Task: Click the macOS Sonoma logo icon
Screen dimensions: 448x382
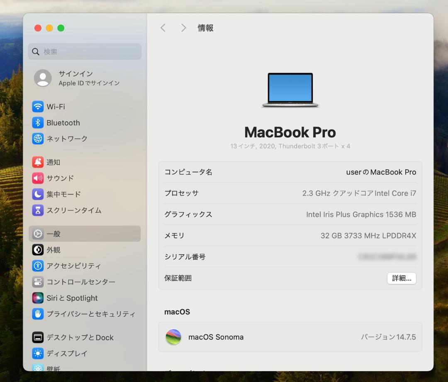Action: pos(173,337)
